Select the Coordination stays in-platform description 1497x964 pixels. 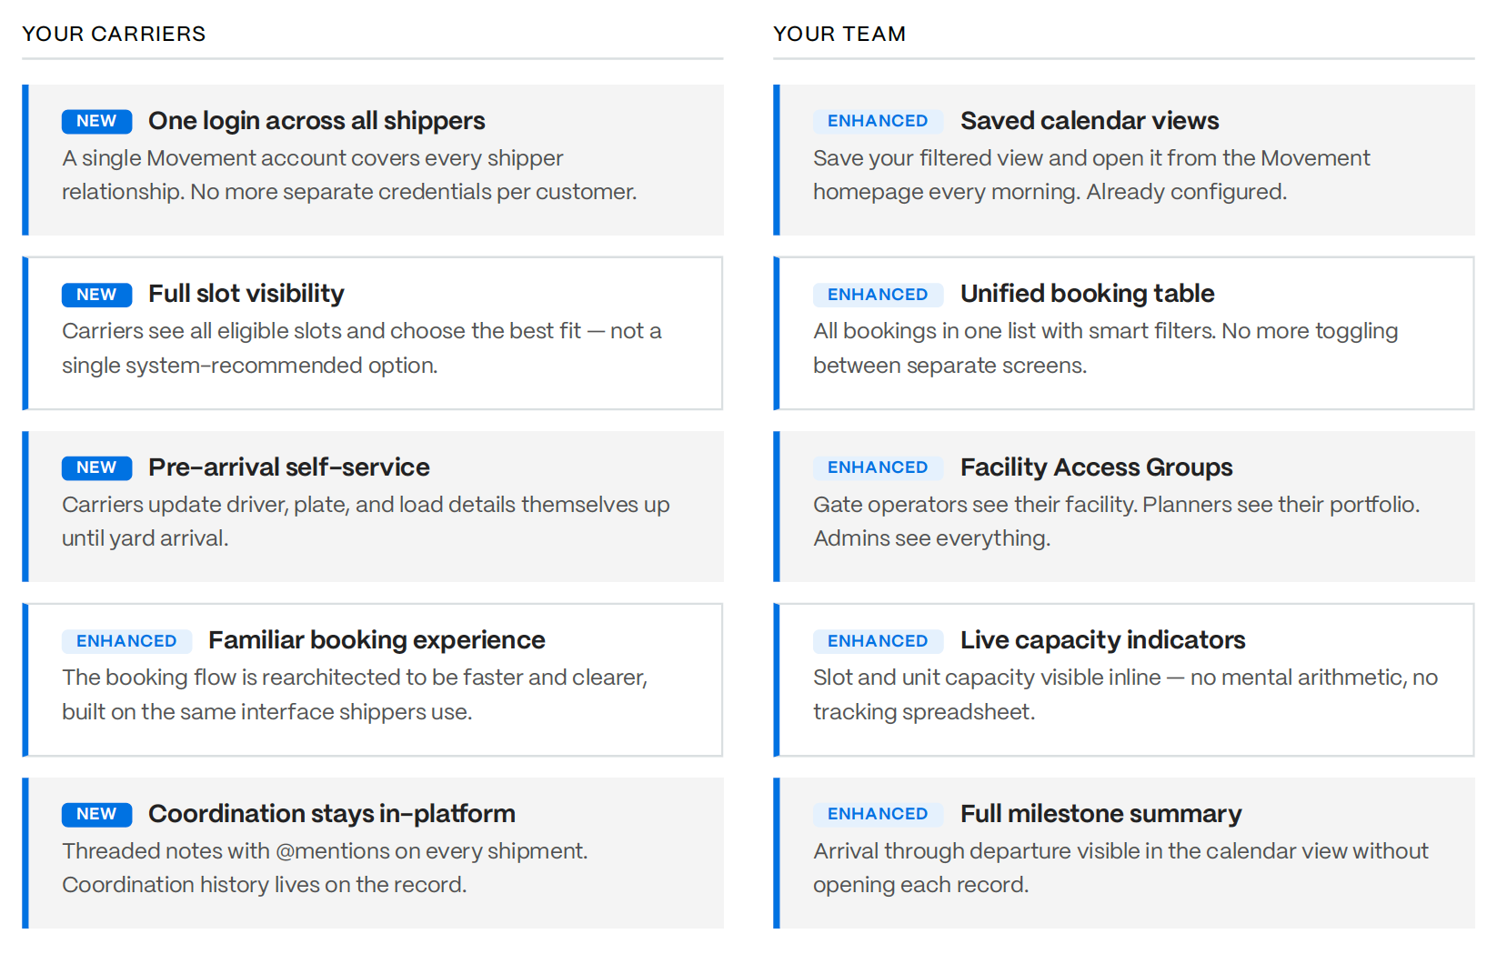pyautogui.click(x=325, y=868)
